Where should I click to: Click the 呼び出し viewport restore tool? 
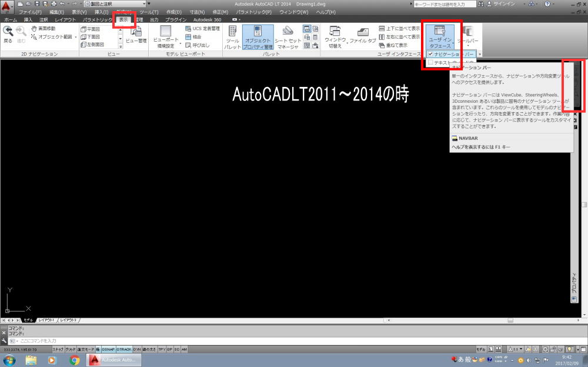(197, 45)
